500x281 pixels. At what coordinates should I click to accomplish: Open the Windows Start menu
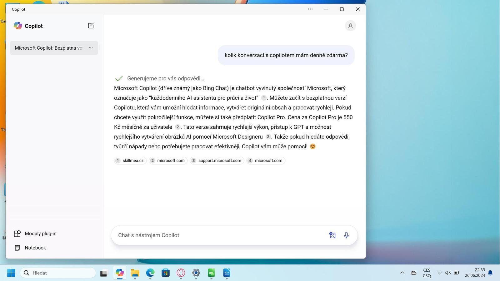tap(11, 273)
